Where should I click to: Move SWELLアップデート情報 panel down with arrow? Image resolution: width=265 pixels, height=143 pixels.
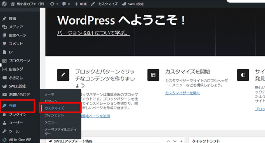[175, 141]
